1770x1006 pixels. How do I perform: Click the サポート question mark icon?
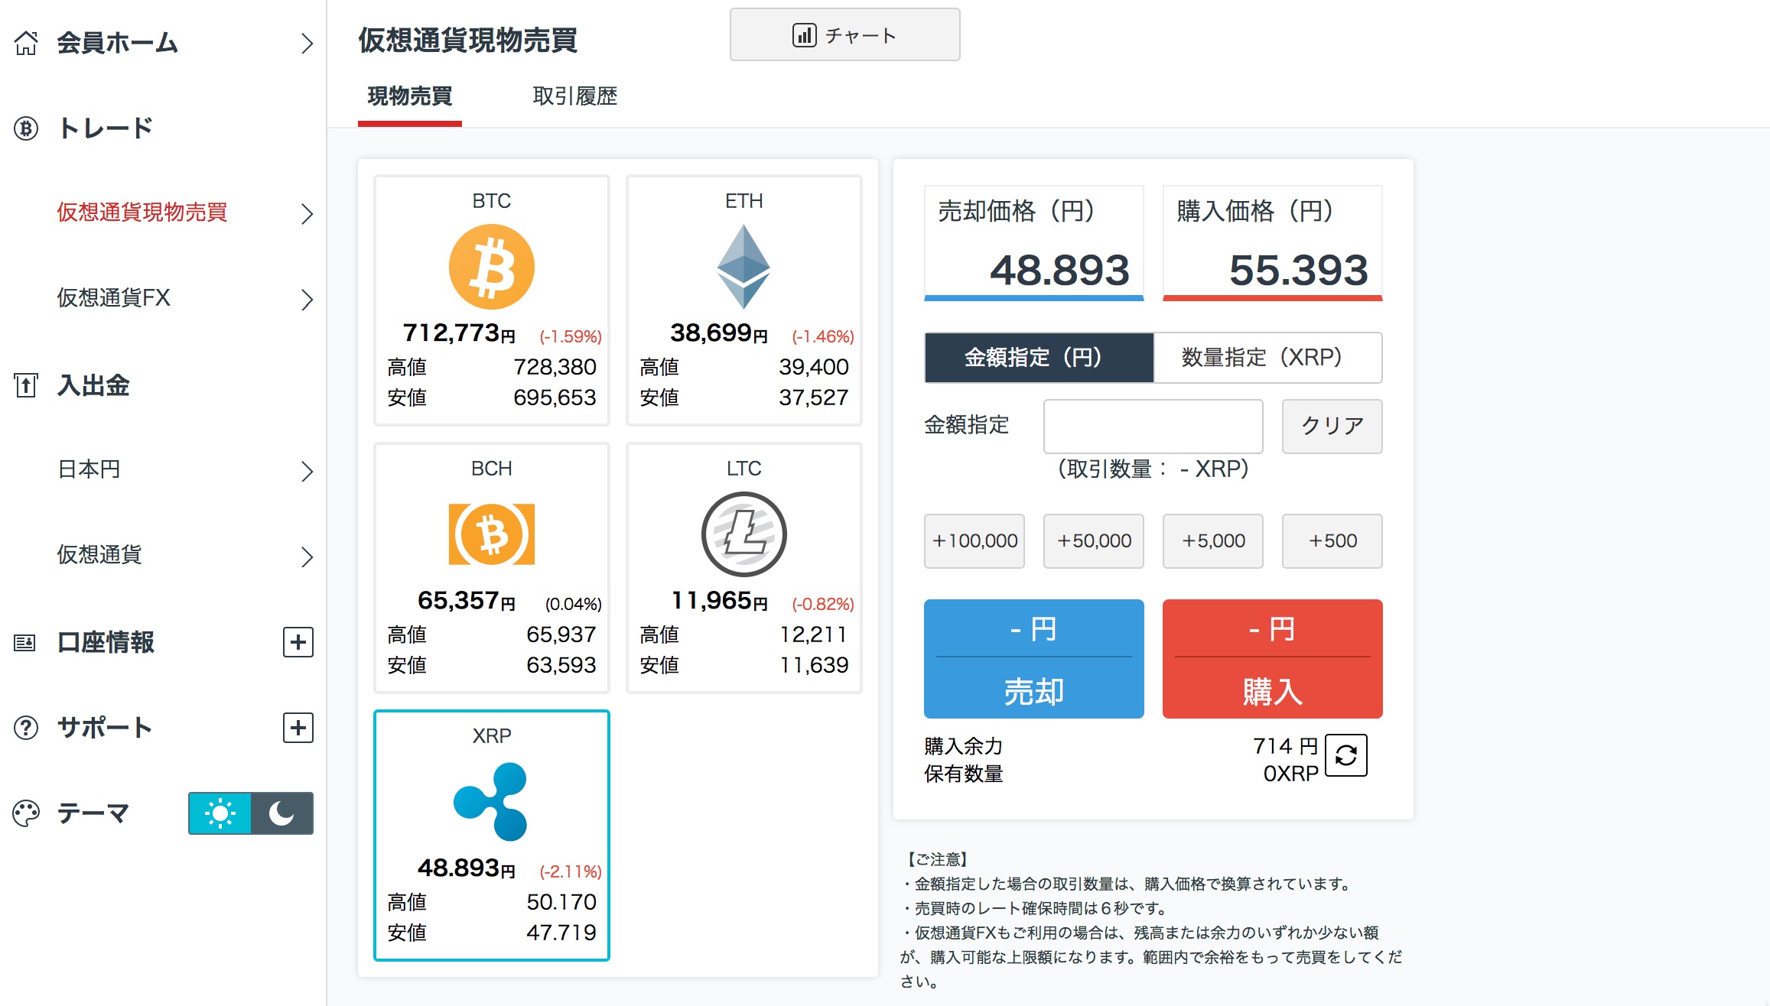[26, 728]
